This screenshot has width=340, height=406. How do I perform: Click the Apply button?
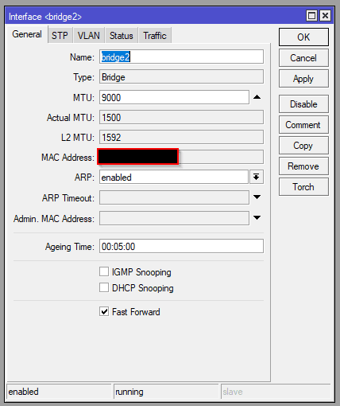303,79
